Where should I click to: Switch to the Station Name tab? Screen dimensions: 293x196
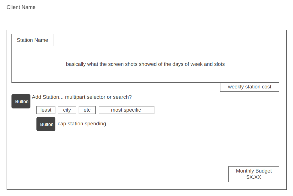(x=32, y=40)
